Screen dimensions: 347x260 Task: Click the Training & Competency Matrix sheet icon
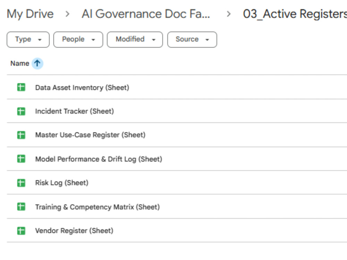tap(21, 207)
